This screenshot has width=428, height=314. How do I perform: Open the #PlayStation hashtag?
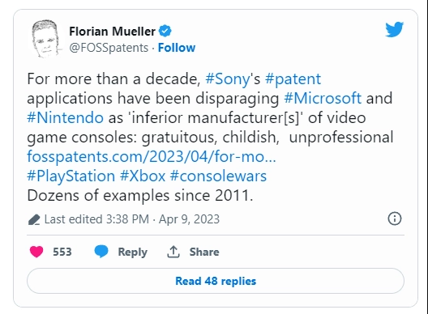coord(71,176)
